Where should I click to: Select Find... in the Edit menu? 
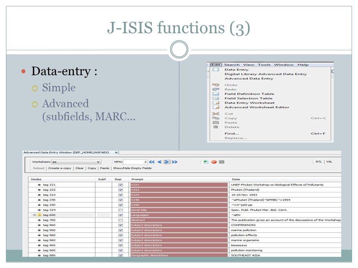tap(232, 134)
